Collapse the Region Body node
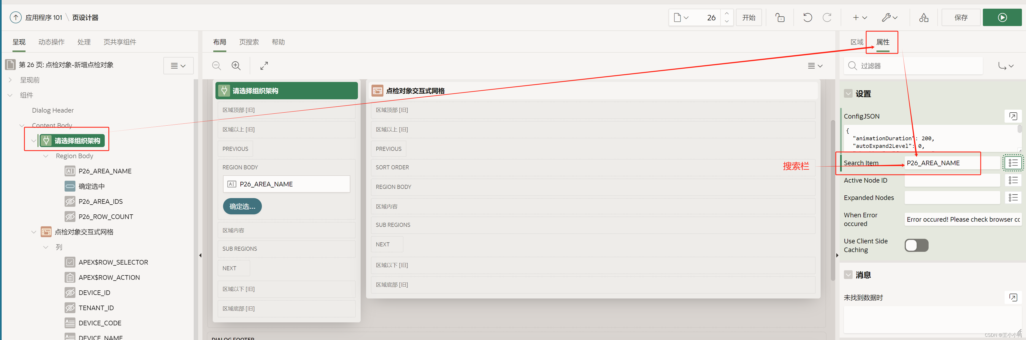Screen dimensions: 1026x340 tap(46, 156)
